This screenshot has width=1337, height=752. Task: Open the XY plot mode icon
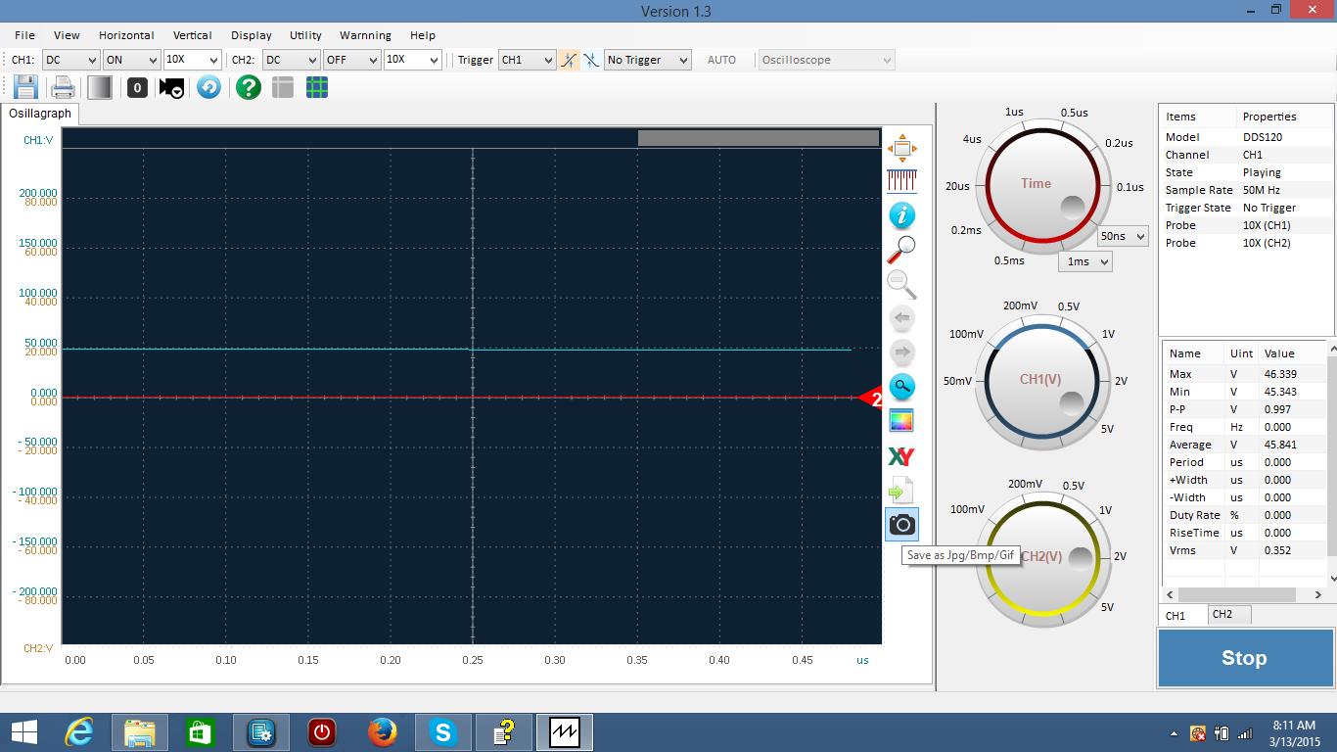[x=900, y=456]
